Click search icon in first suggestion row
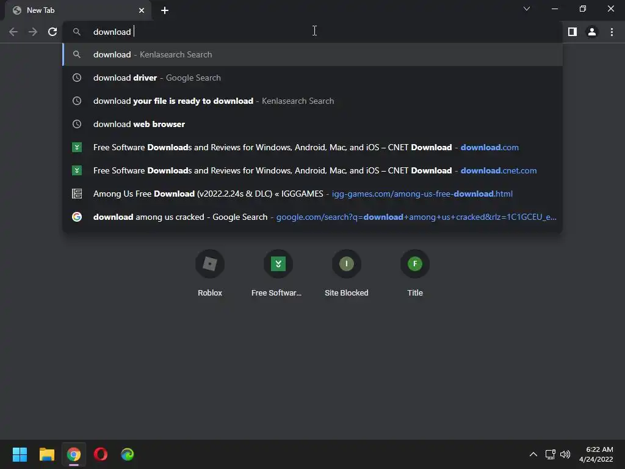625x469 pixels. point(77,54)
